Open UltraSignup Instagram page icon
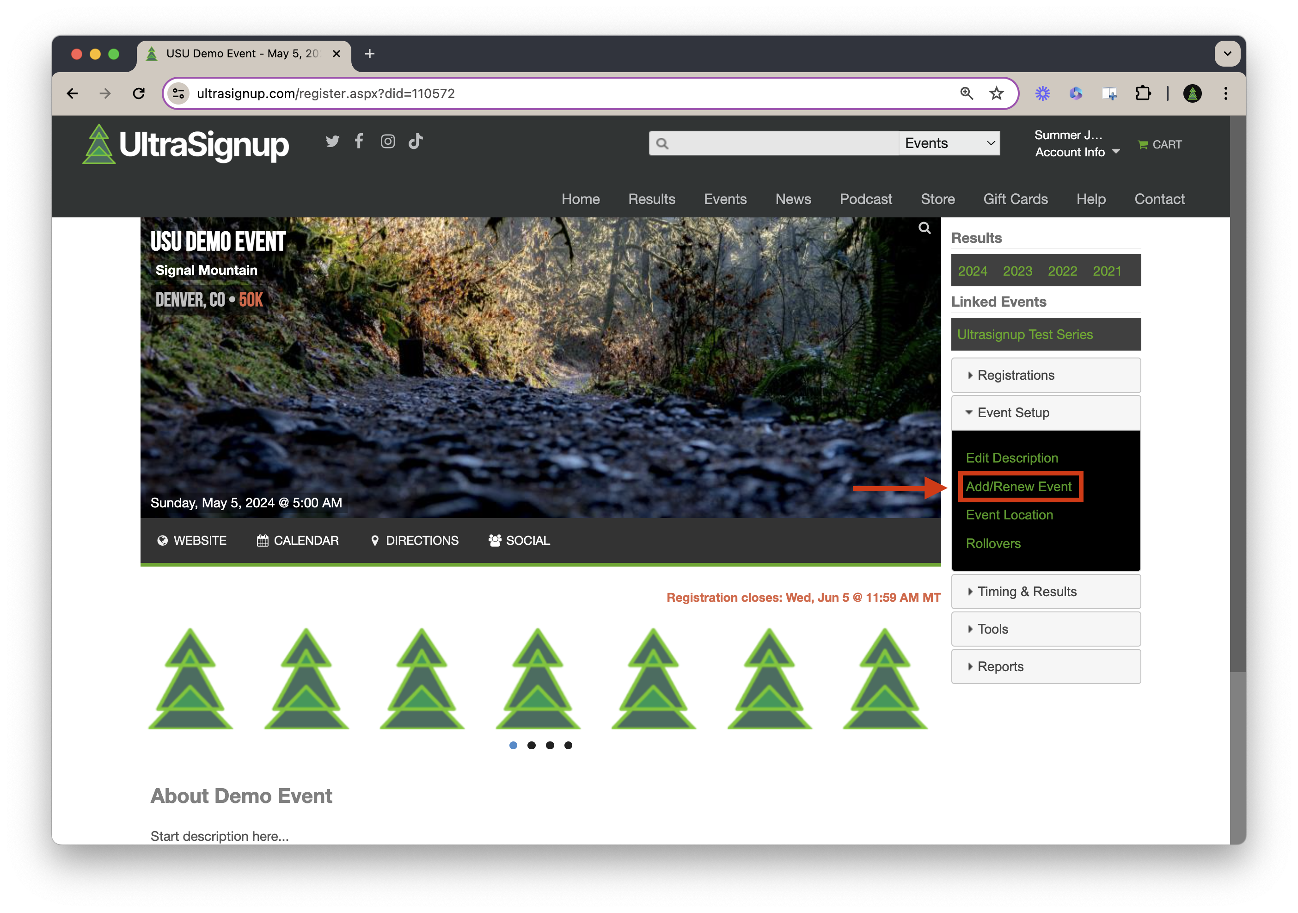 point(388,142)
